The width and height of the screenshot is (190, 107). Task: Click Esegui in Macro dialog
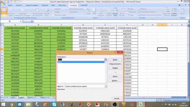click(115, 60)
